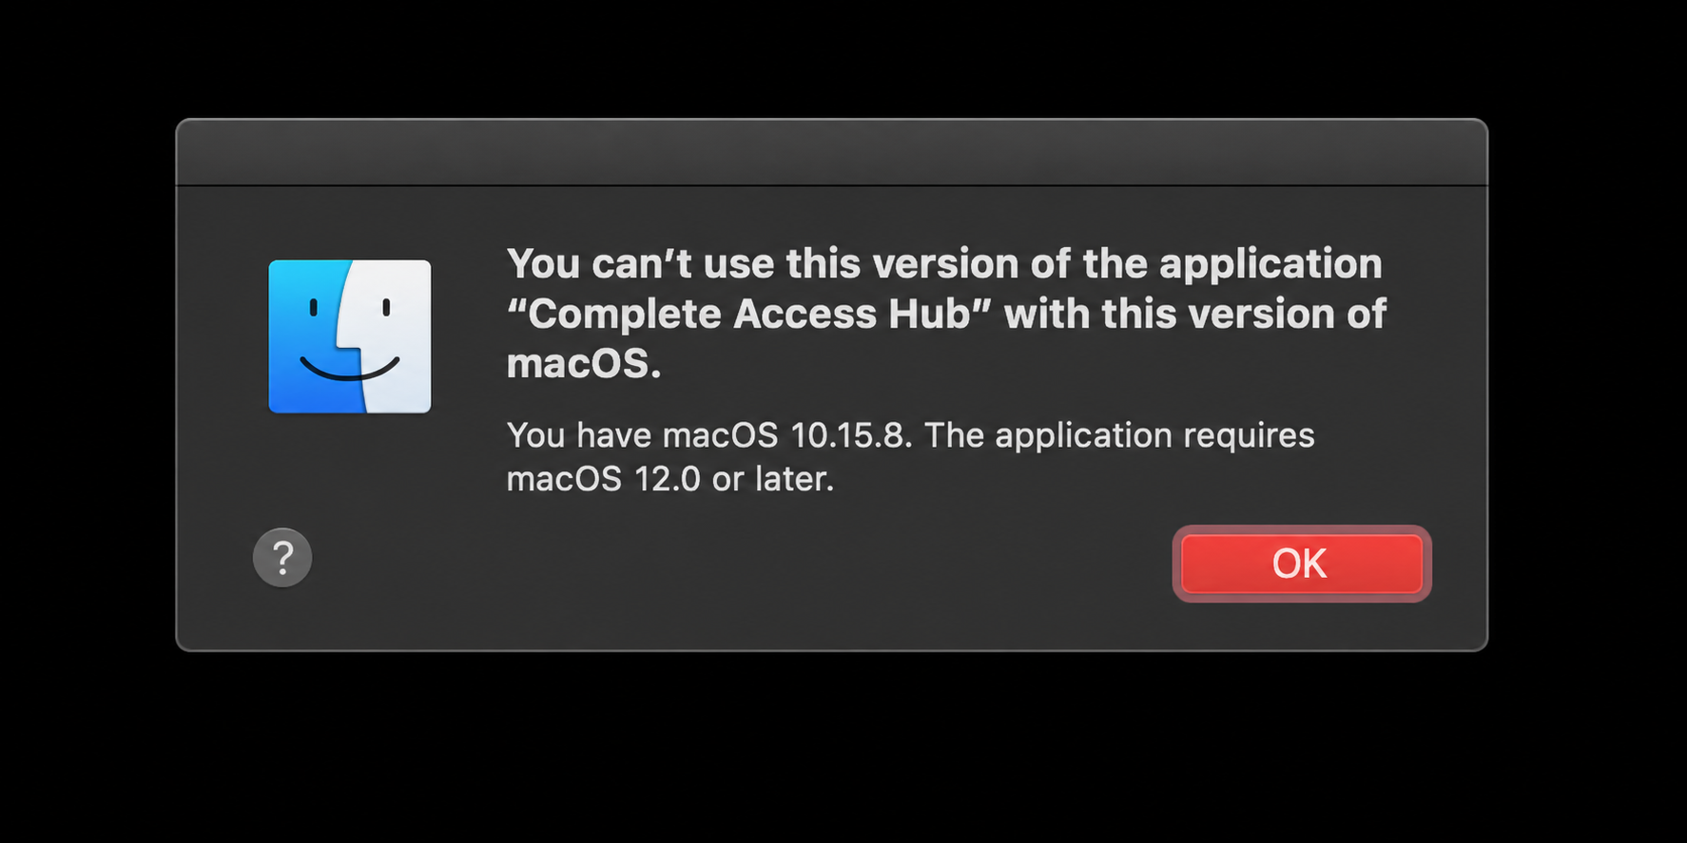Click the smile on the Finder icon

pos(350,370)
